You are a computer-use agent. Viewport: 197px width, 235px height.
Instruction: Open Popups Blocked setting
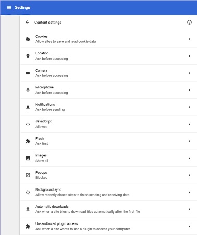pyautogui.click(x=109, y=175)
